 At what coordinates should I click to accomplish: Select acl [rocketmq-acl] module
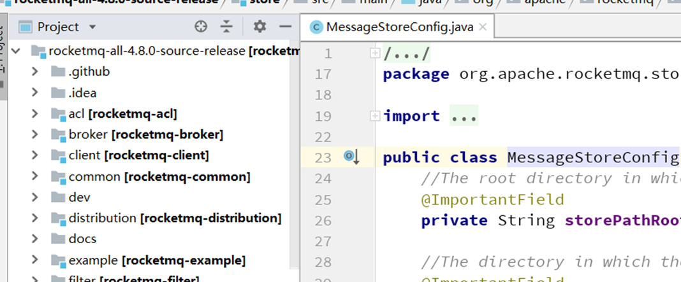pos(149,114)
